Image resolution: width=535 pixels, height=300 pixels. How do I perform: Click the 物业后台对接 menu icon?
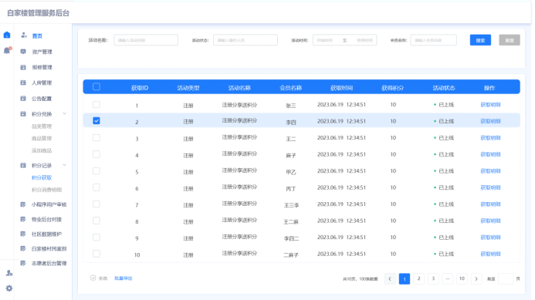[23, 219]
